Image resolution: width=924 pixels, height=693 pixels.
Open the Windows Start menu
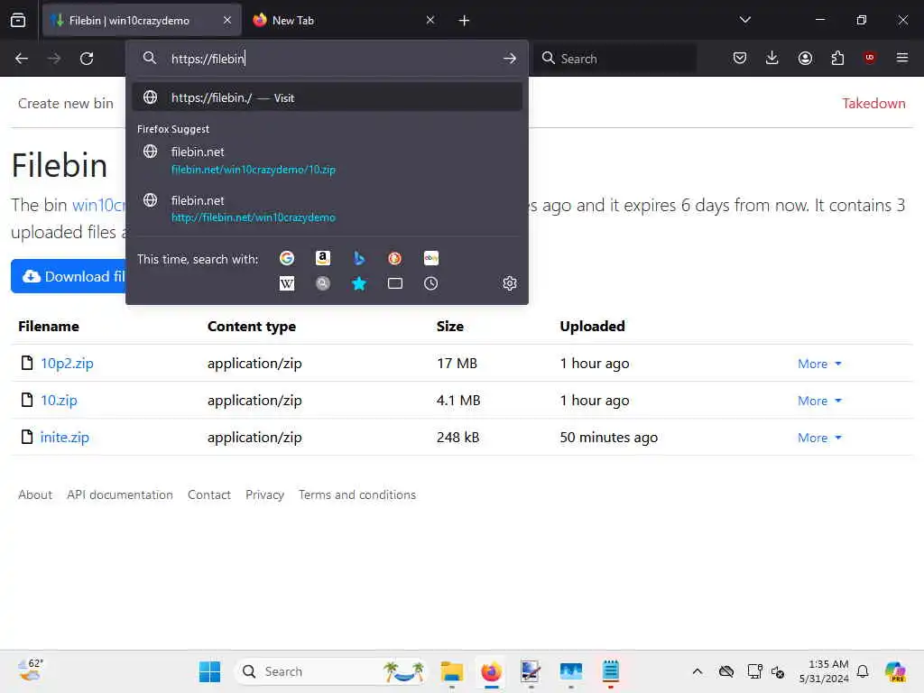pos(209,671)
